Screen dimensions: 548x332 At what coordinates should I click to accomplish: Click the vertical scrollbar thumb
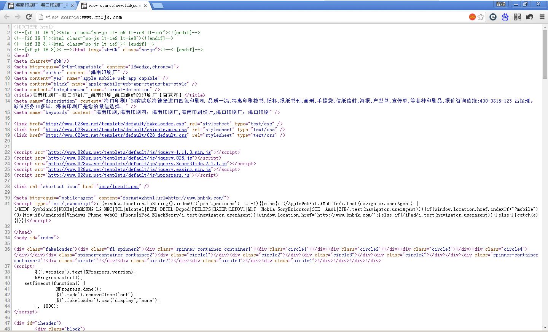pyautogui.click(x=545, y=54)
